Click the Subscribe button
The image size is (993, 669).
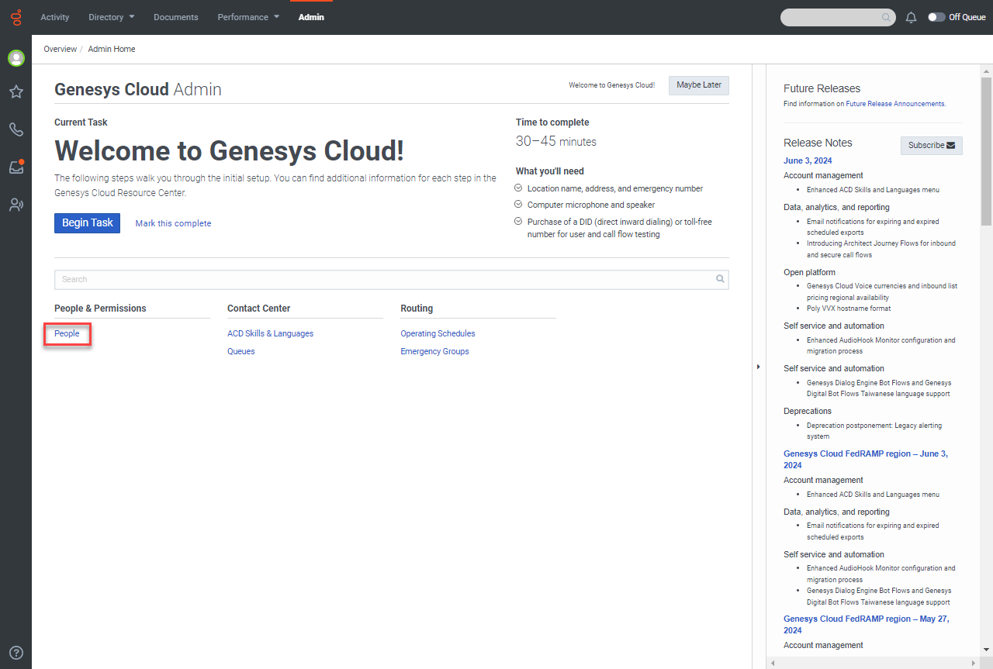pyautogui.click(x=931, y=145)
